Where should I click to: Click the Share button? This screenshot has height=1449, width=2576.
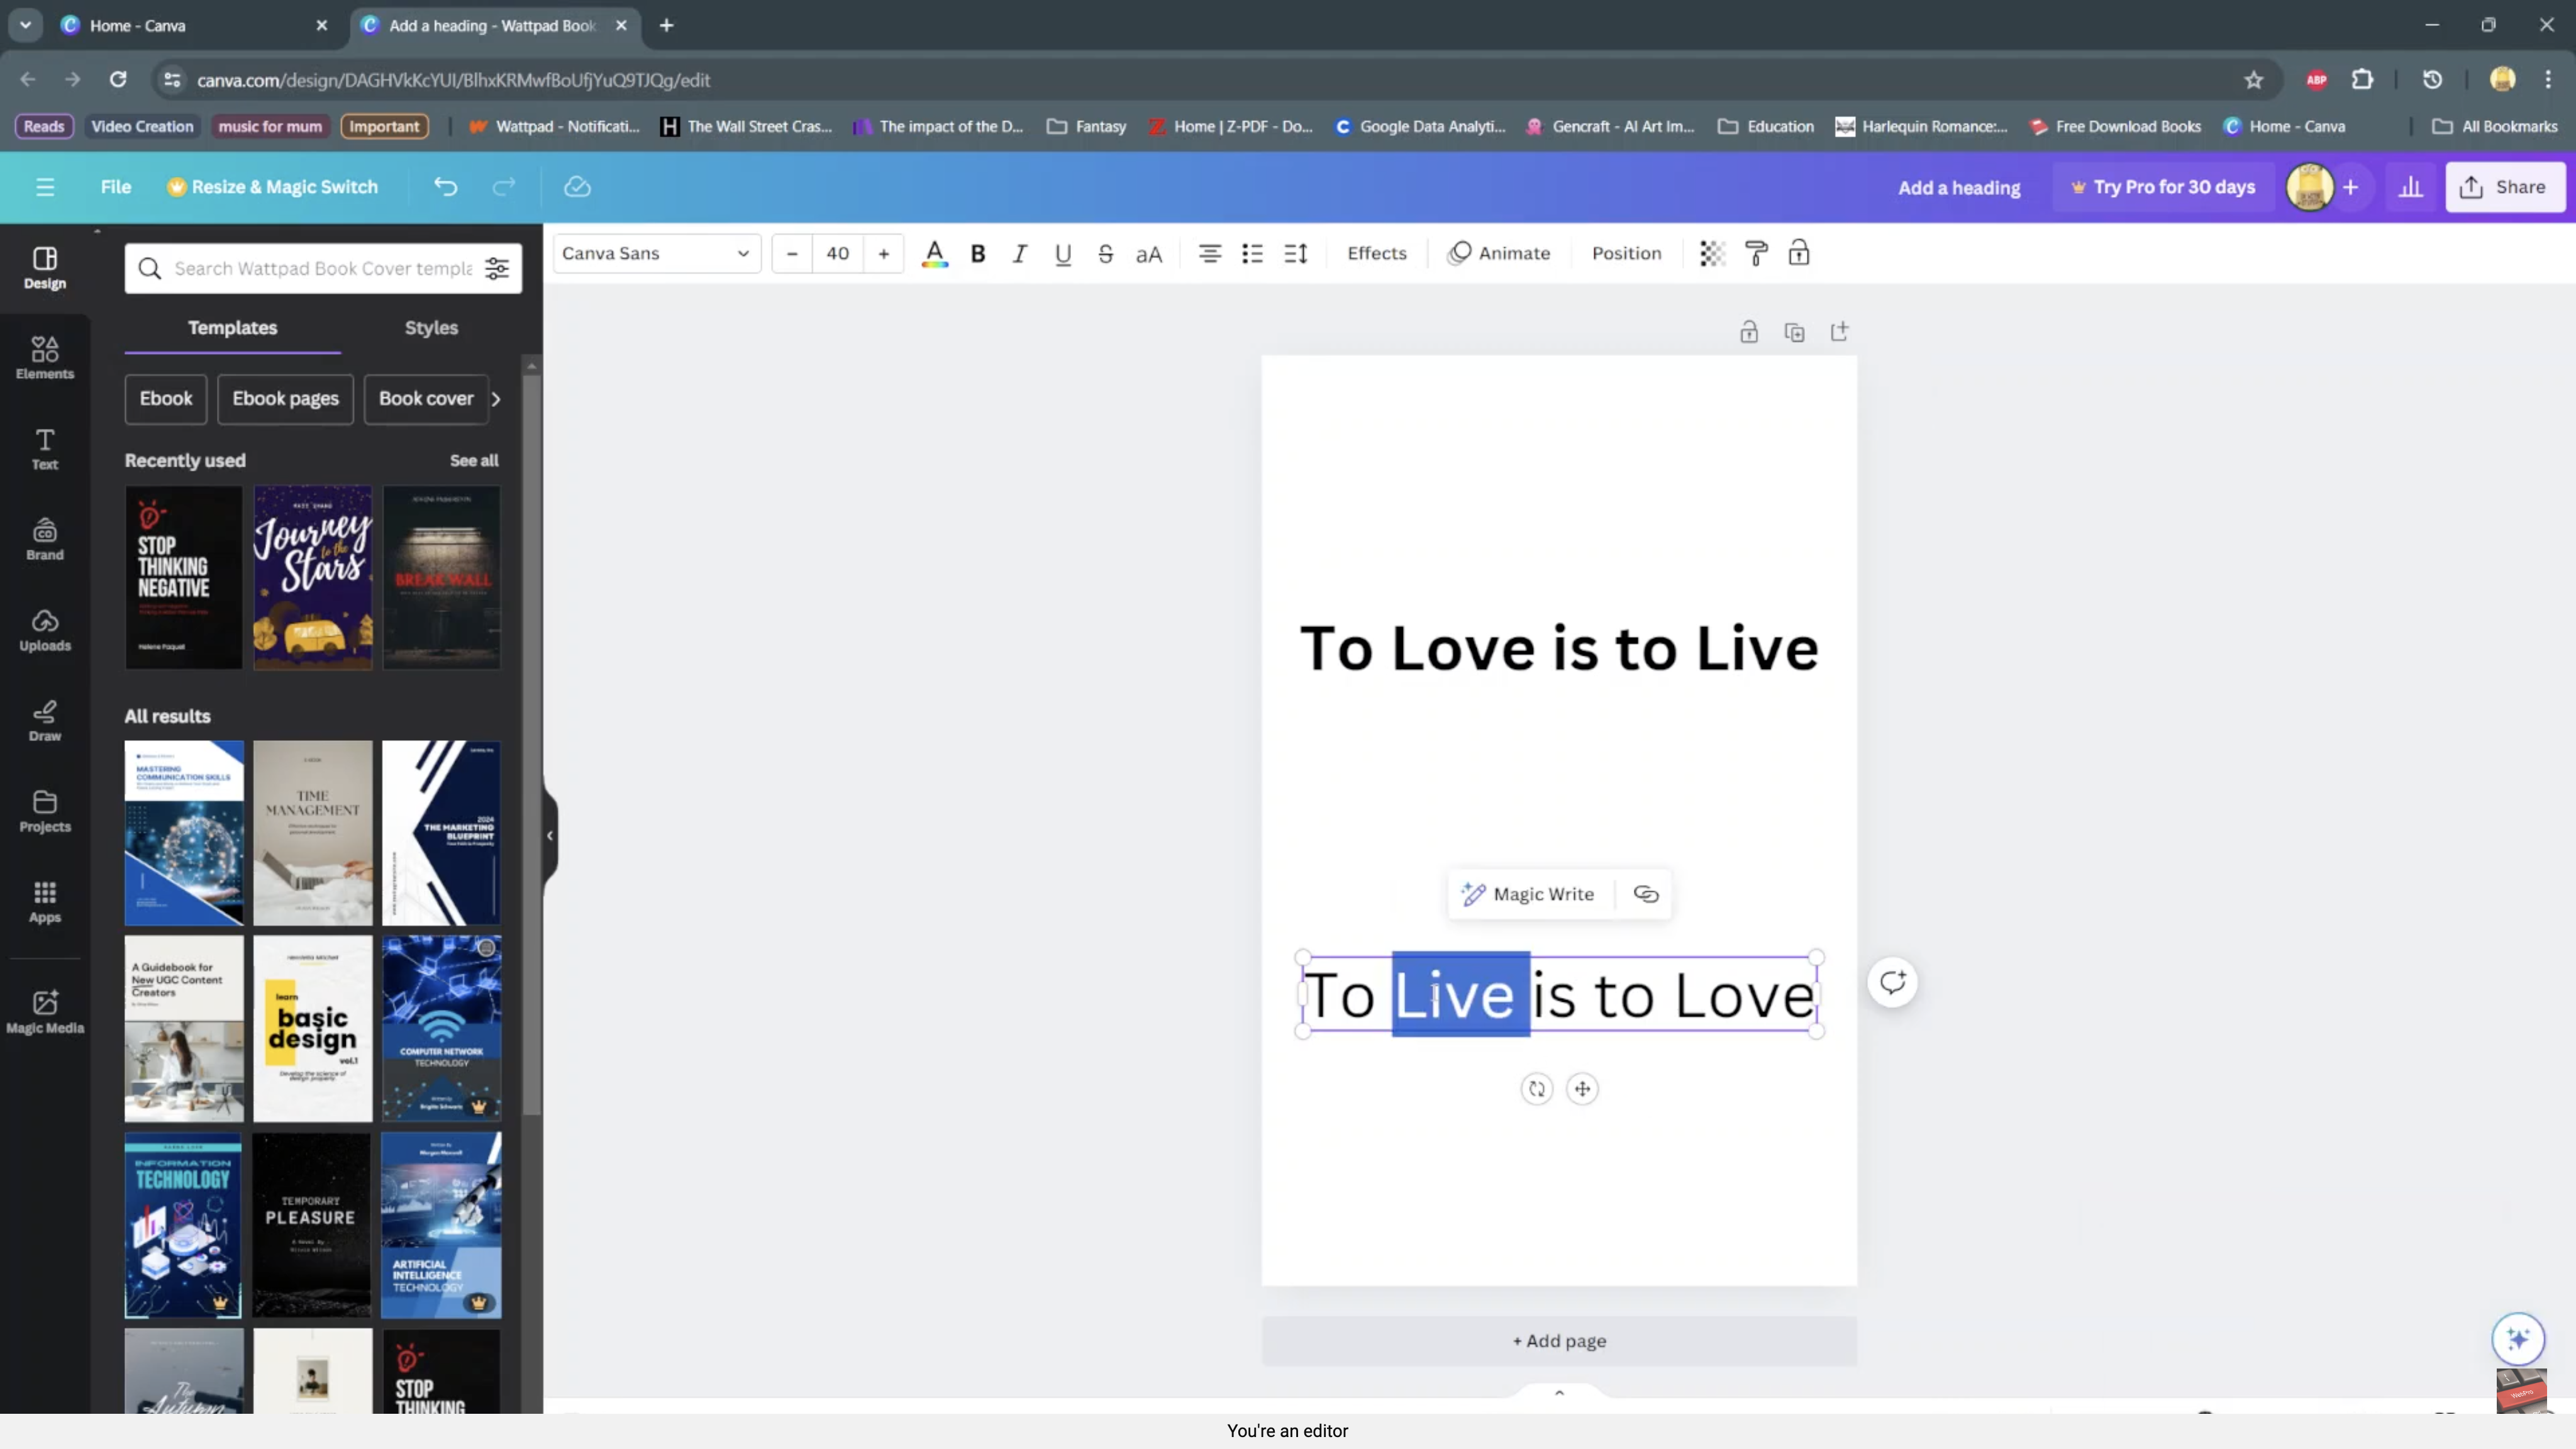(x=2505, y=187)
